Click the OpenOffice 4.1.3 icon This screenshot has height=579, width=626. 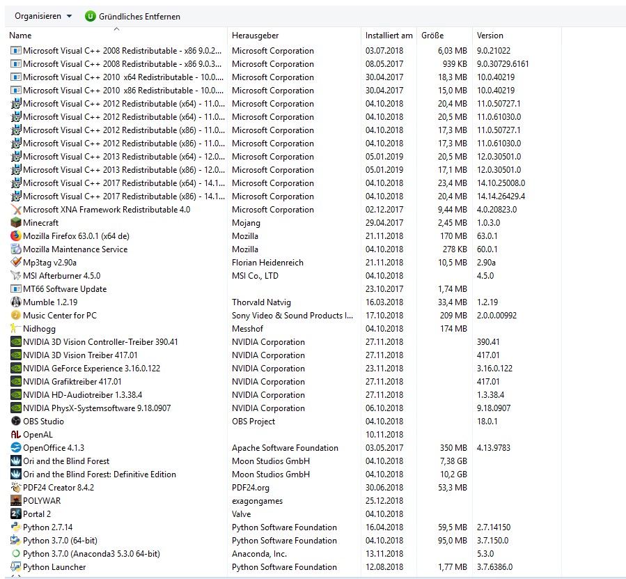coord(15,447)
